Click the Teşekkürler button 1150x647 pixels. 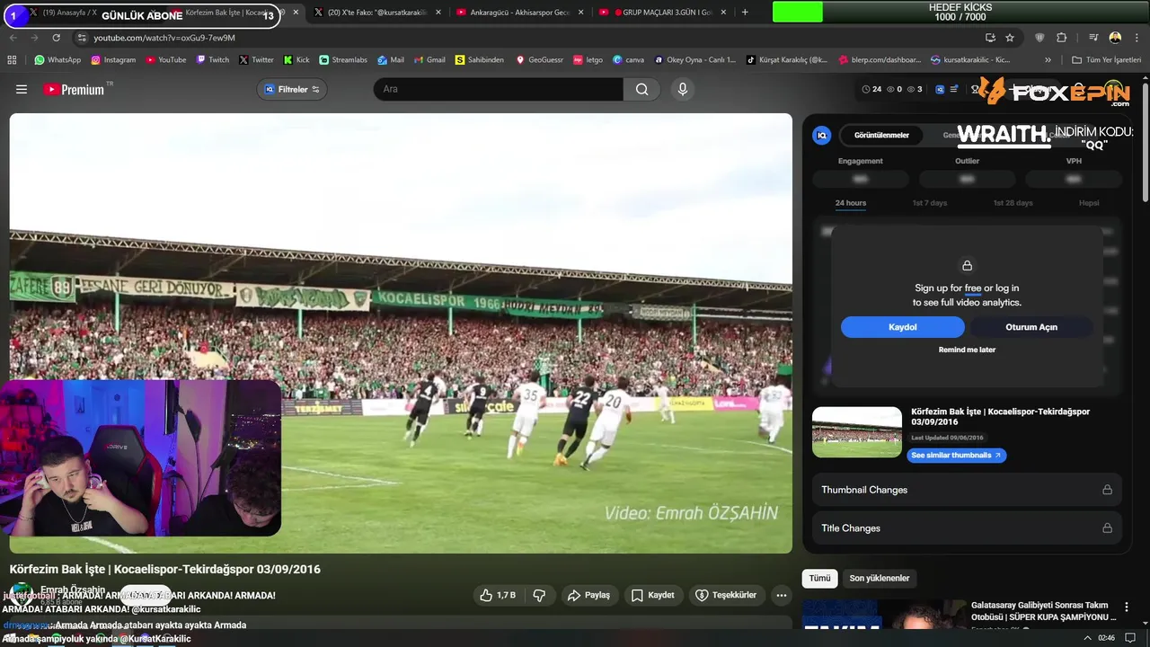click(727, 595)
